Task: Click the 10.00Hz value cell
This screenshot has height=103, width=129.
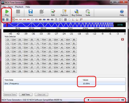Action: pyautogui.click(x=86, y=84)
